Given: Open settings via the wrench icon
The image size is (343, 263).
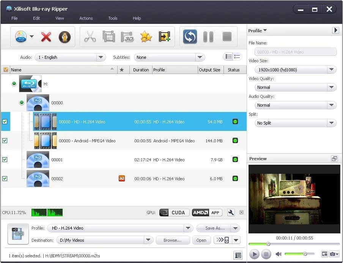Looking at the screenshot, I should (231, 213).
